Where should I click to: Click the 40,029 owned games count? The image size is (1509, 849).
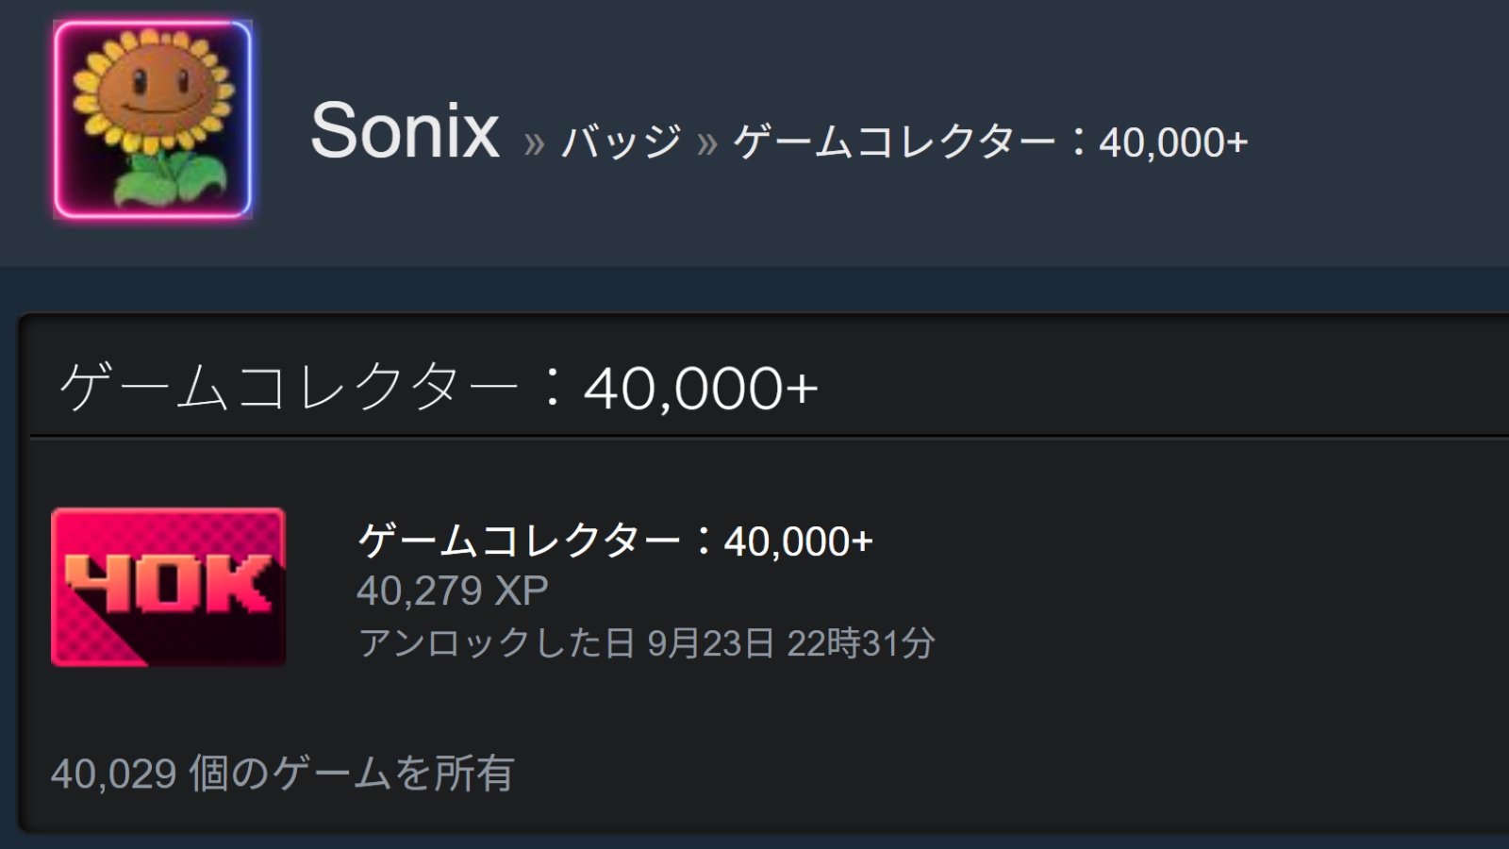click(114, 774)
